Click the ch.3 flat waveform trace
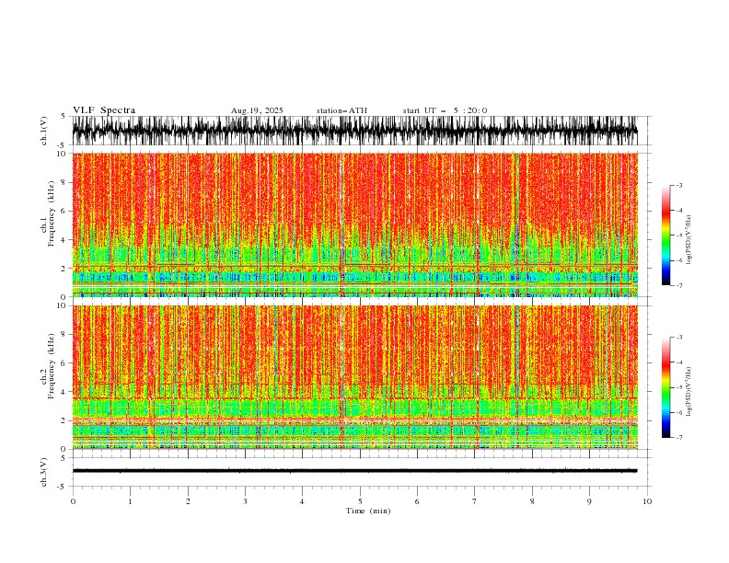This screenshot has height=563, width=729. click(x=354, y=471)
